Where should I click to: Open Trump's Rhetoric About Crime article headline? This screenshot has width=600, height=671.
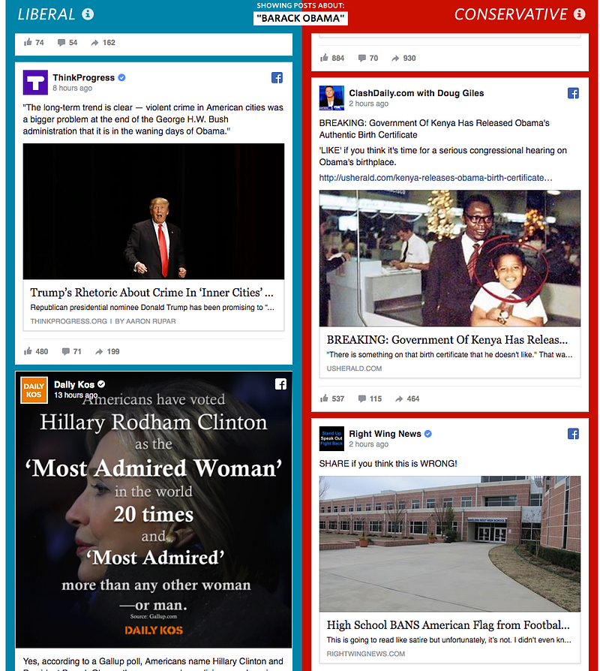[x=151, y=292]
